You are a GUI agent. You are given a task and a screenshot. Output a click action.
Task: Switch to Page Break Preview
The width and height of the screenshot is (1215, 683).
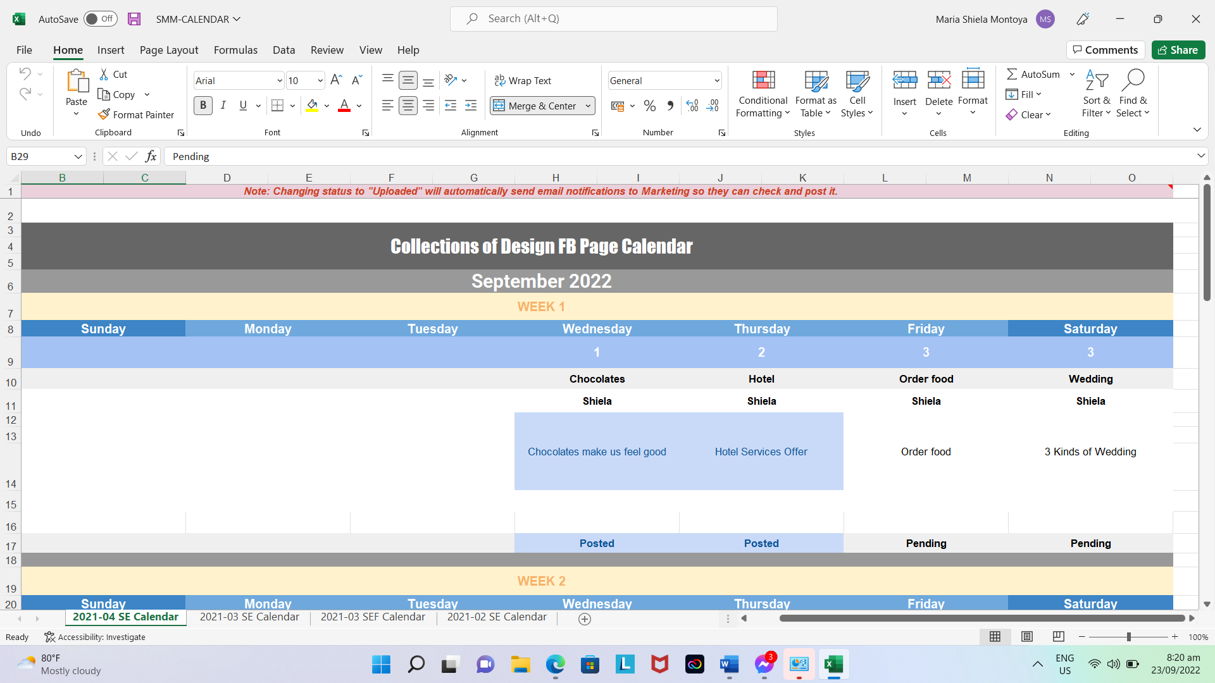(x=1058, y=637)
